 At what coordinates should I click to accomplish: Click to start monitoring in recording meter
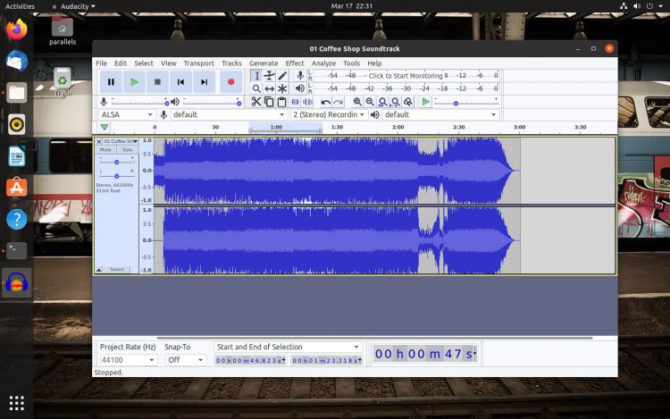click(x=405, y=76)
